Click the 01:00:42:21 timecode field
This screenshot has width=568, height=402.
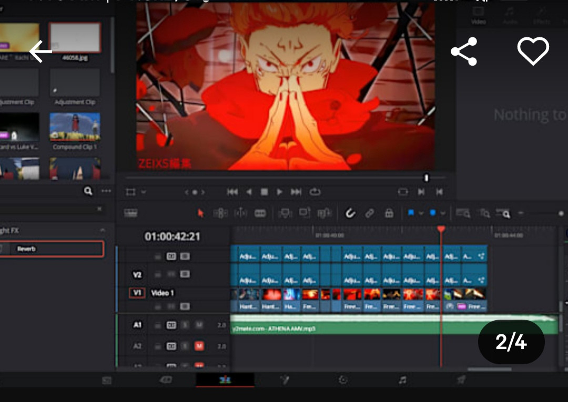point(172,237)
